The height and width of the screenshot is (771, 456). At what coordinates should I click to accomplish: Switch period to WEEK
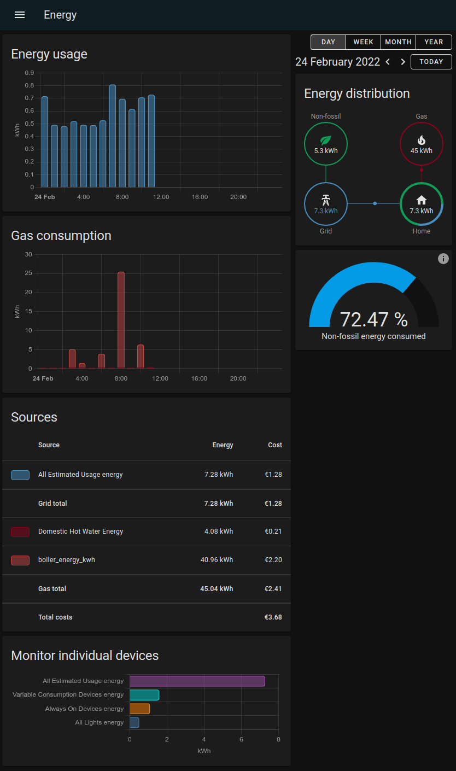coord(363,42)
